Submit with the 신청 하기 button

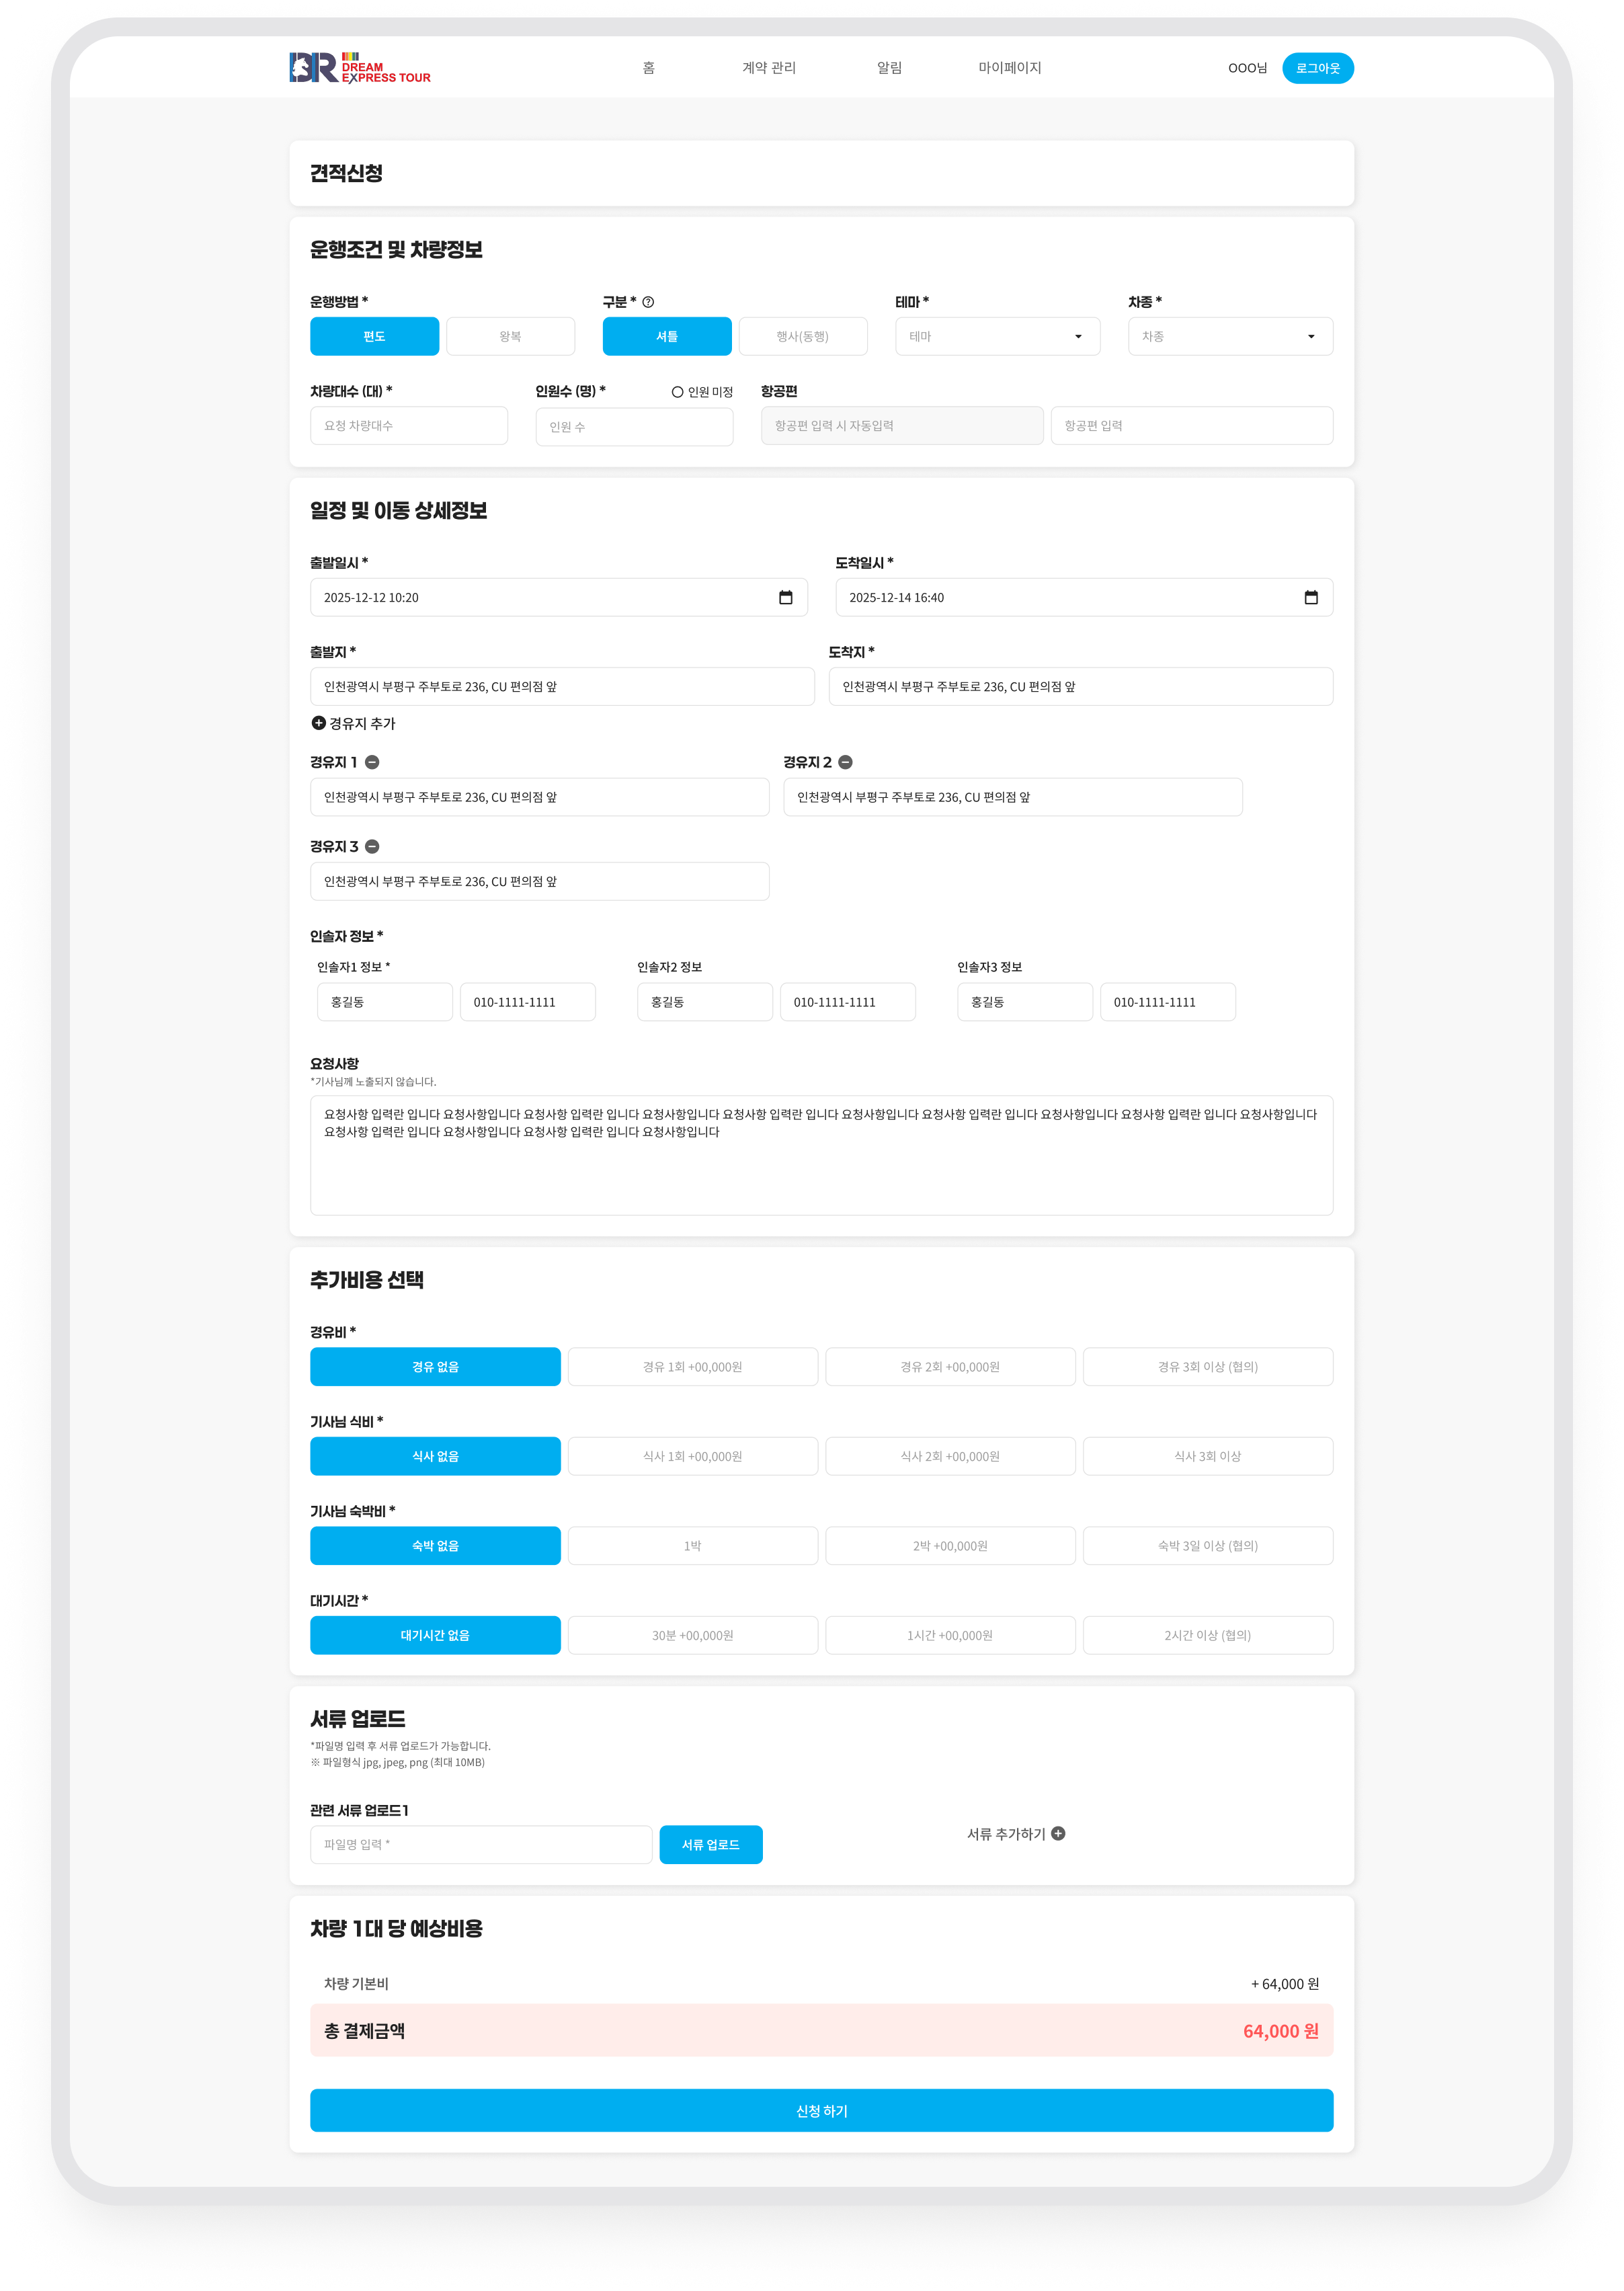click(x=821, y=2110)
